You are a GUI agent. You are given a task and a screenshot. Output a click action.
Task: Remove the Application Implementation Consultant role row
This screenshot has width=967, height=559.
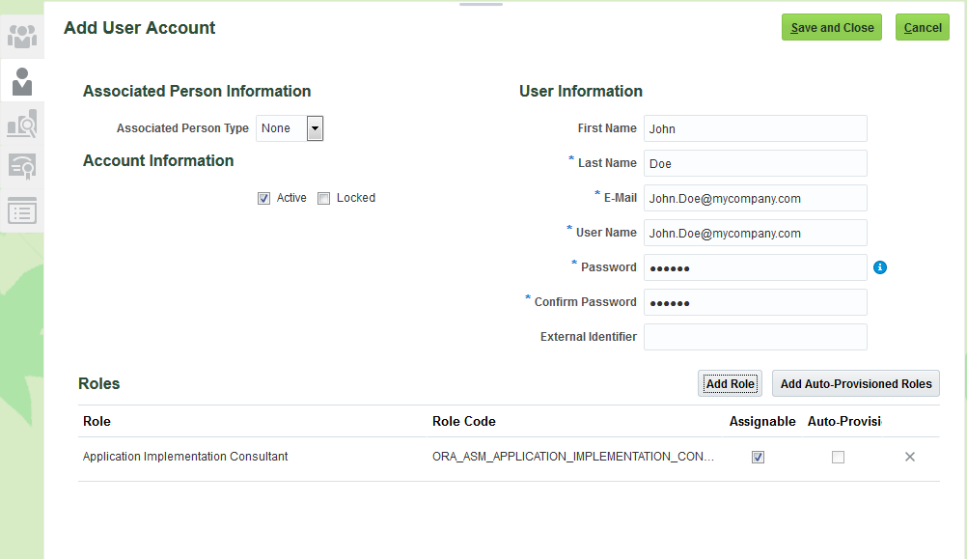tap(909, 457)
